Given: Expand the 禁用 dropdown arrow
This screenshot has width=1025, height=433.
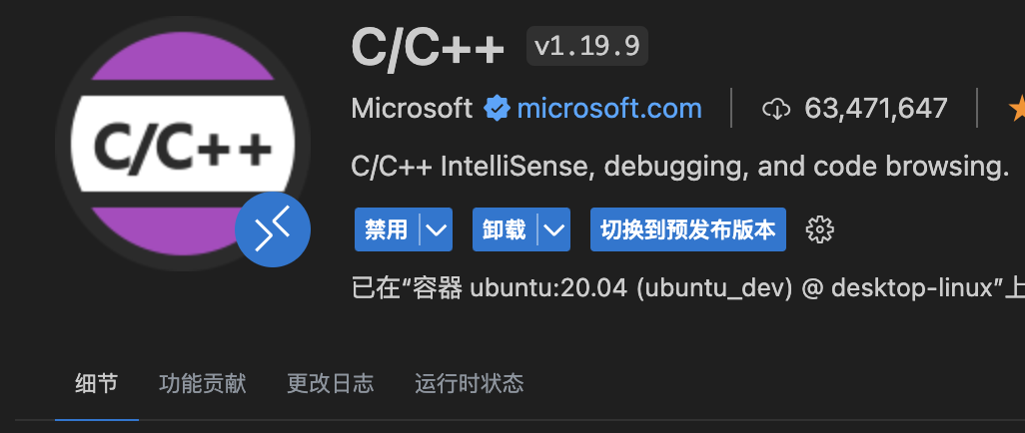Looking at the screenshot, I should [436, 229].
